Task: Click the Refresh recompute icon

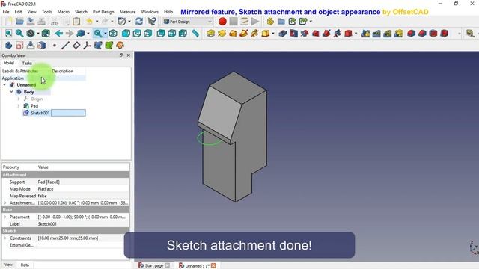Action: [139, 22]
